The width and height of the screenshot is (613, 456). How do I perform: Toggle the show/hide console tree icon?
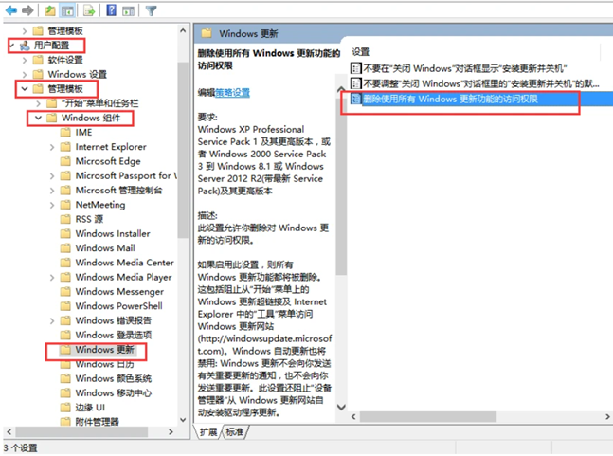pos(67,10)
